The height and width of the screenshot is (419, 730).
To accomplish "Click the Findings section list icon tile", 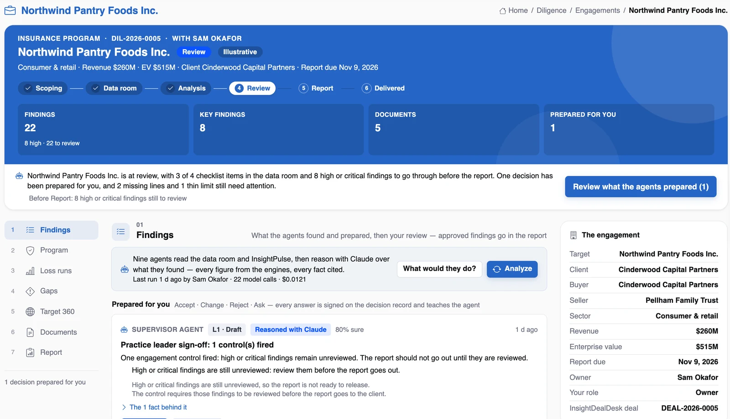I will [x=121, y=232].
